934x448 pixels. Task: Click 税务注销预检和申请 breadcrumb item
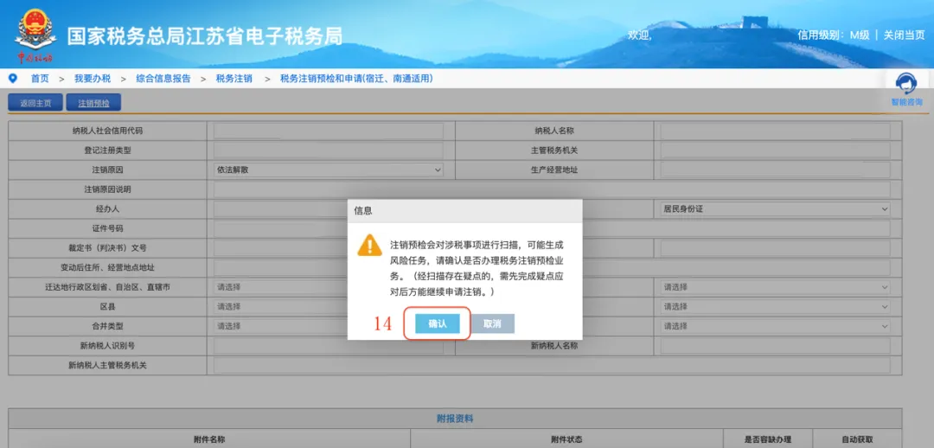[x=356, y=79]
